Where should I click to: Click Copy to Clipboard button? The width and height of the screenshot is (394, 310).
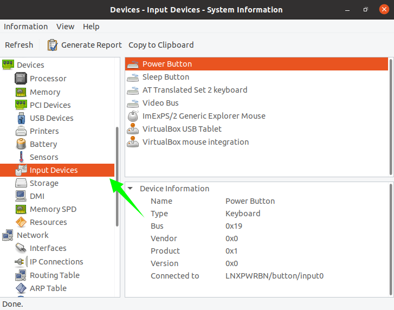click(x=161, y=45)
